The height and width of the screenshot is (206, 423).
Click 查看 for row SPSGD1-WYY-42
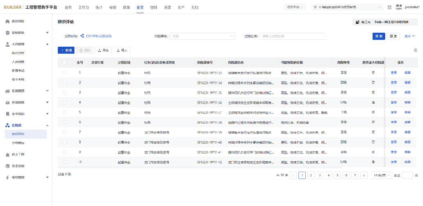pos(393,162)
